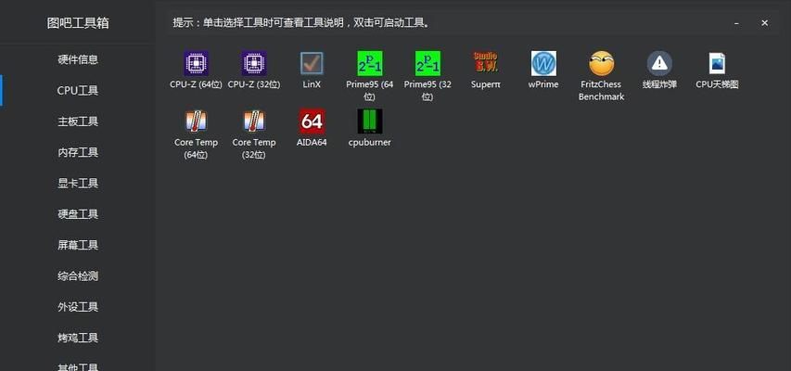Click the CPU天梯图 label text

click(717, 84)
